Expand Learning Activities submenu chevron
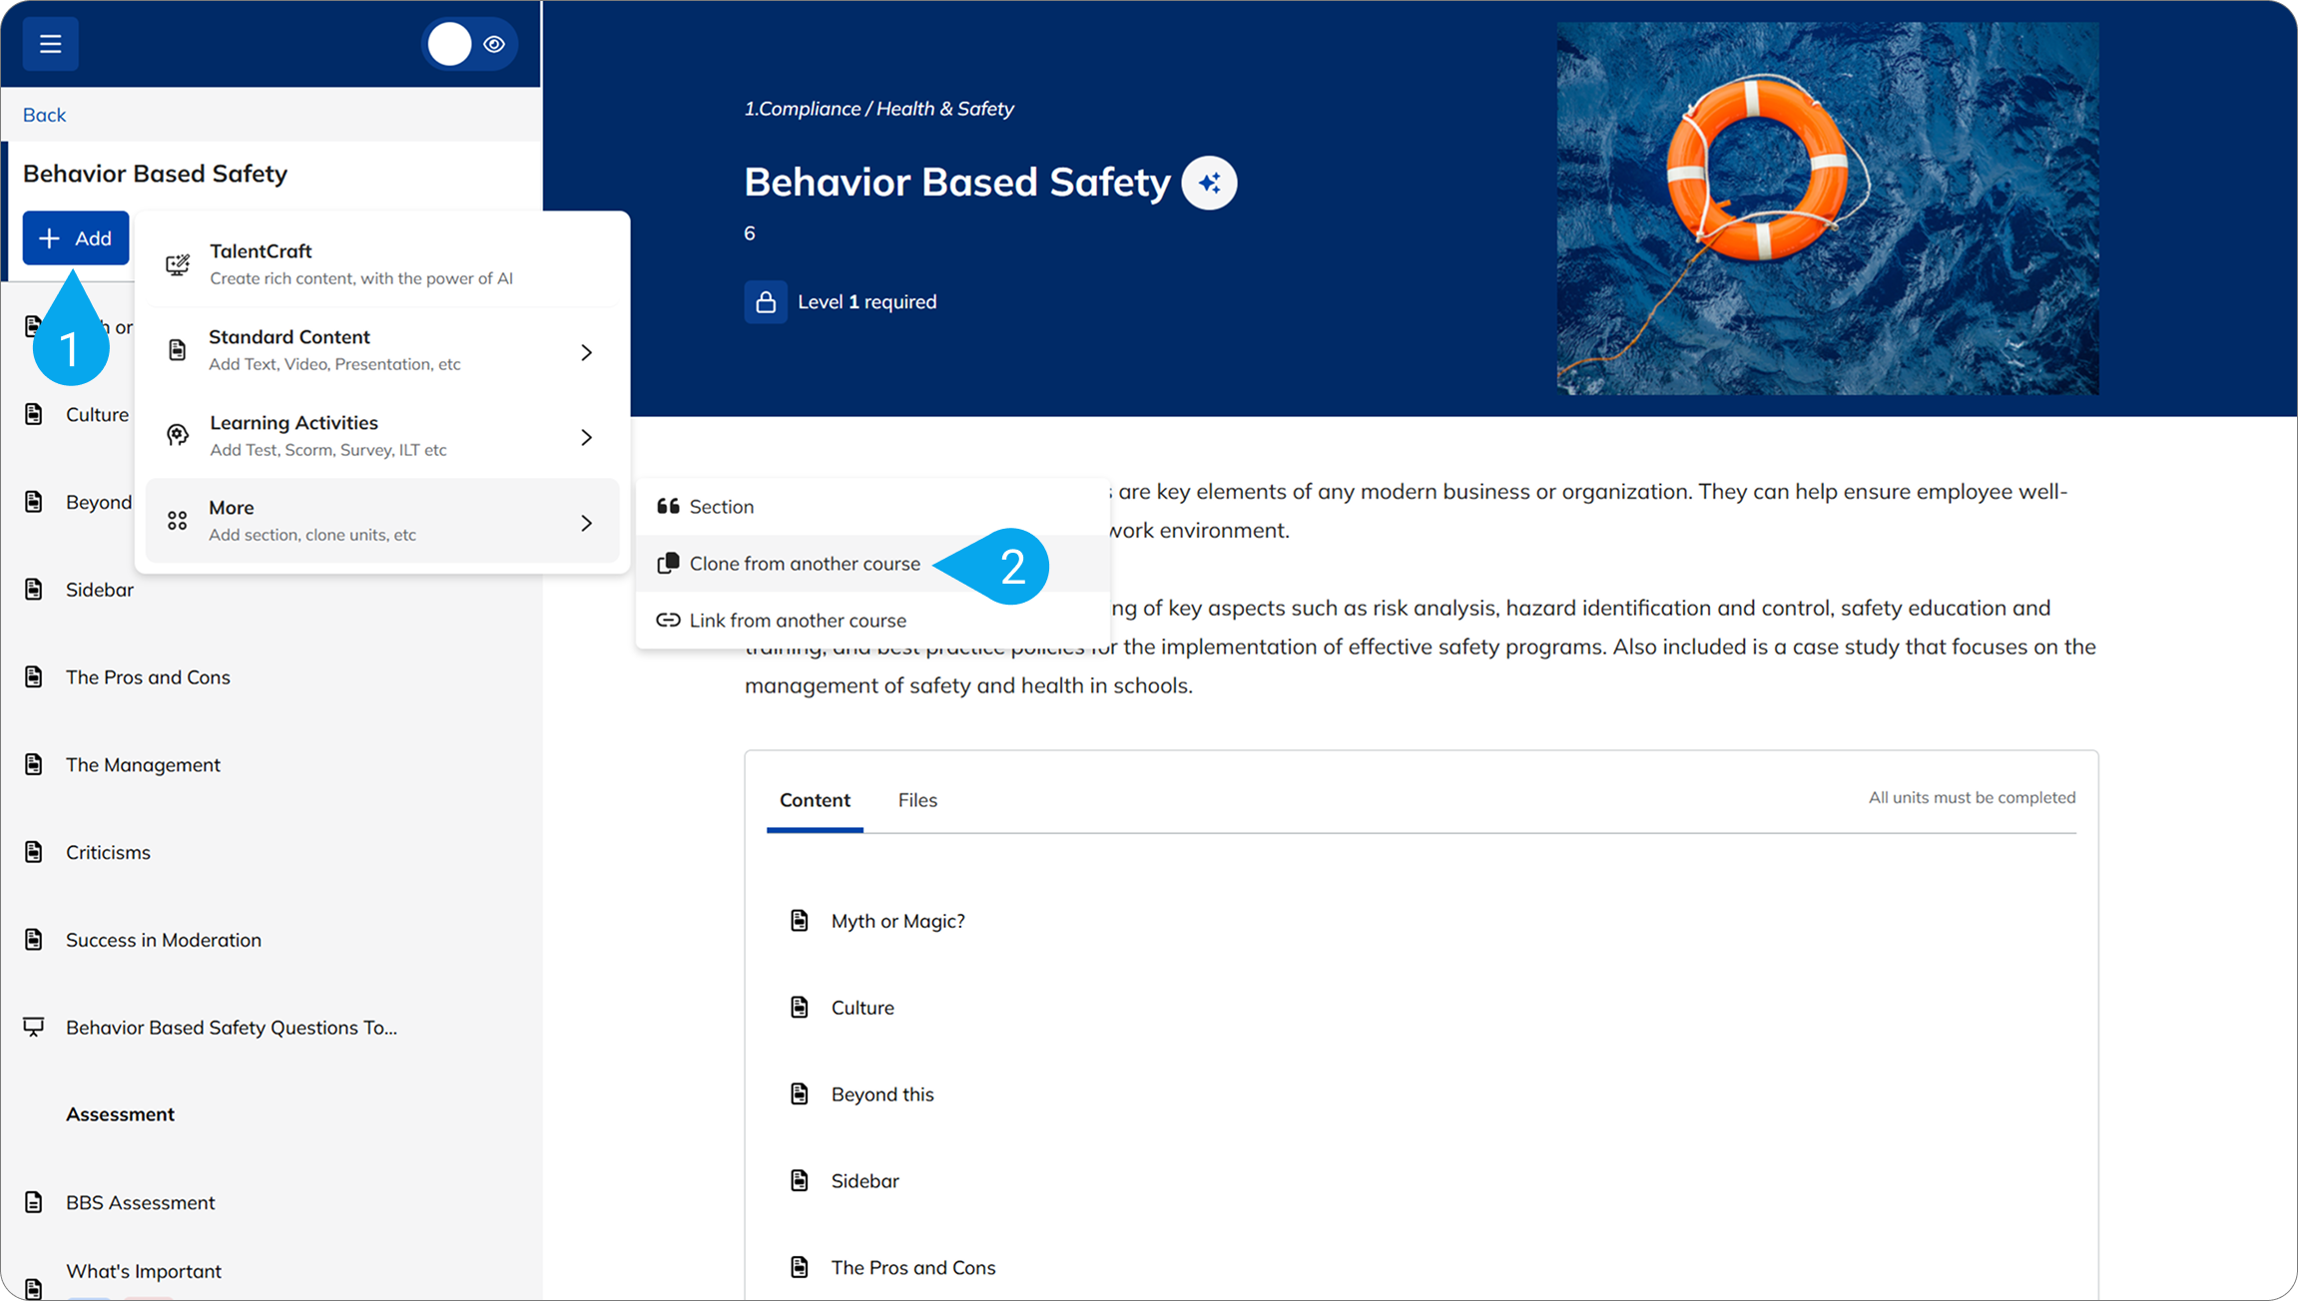 (587, 437)
